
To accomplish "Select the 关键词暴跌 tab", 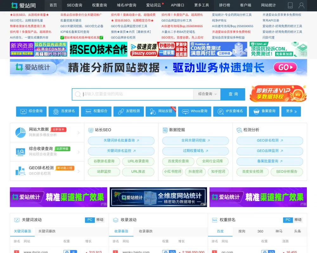I will click(x=47, y=231).
